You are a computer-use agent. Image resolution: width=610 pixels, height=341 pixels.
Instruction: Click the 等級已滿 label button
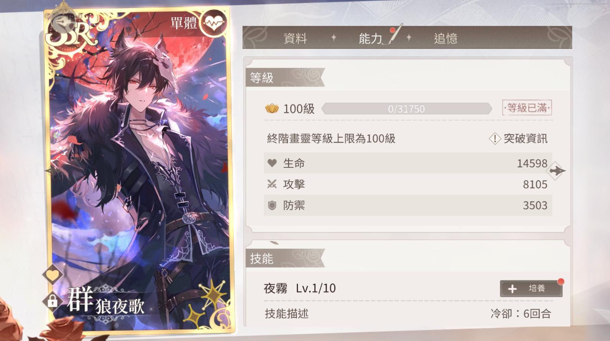coord(527,108)
